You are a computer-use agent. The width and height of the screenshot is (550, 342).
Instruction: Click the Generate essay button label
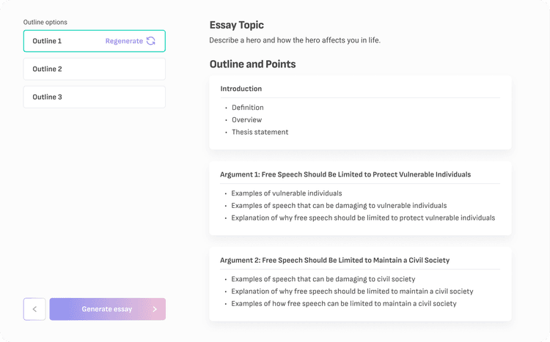coord(107,309)
